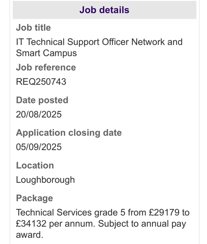
Task: Click the Loughborough location text
Action: pos(45,180)
